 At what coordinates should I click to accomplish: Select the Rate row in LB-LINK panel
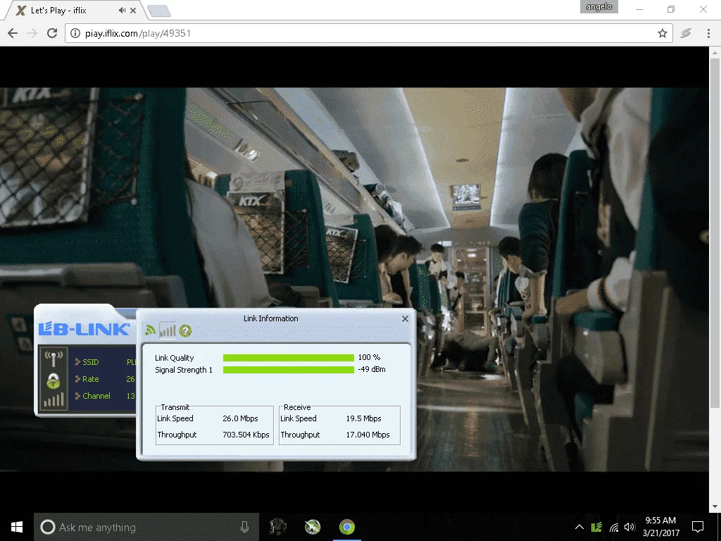pyautogui.click(x=105, y=379)
